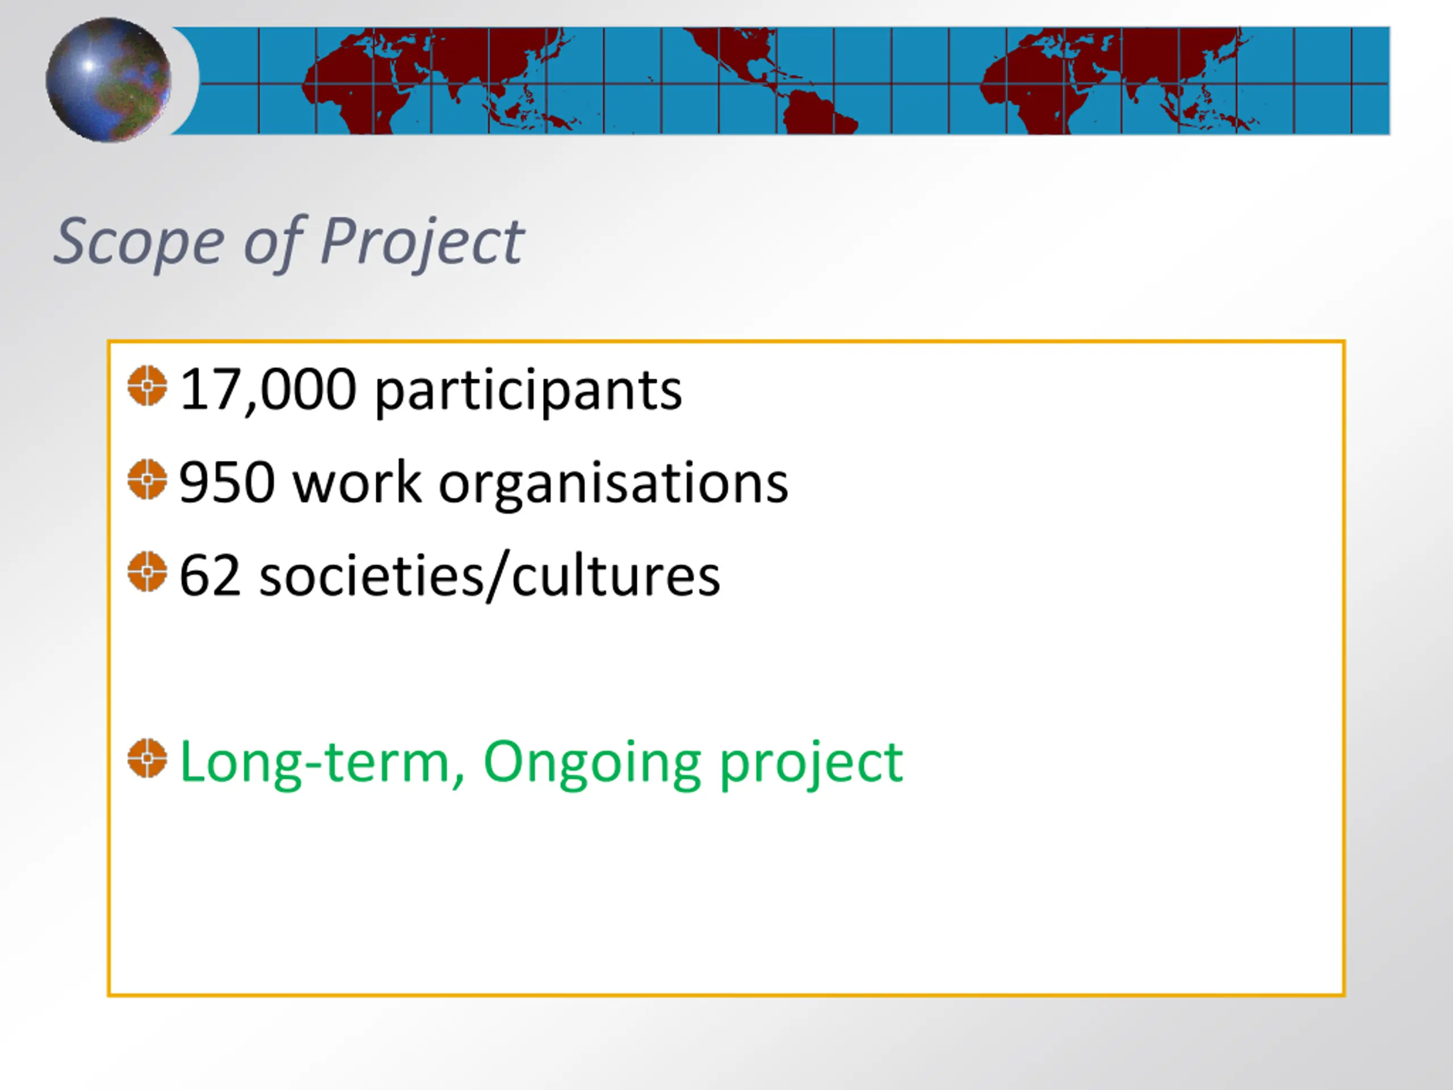Click South America on the map banner

[x=814, y=115]
